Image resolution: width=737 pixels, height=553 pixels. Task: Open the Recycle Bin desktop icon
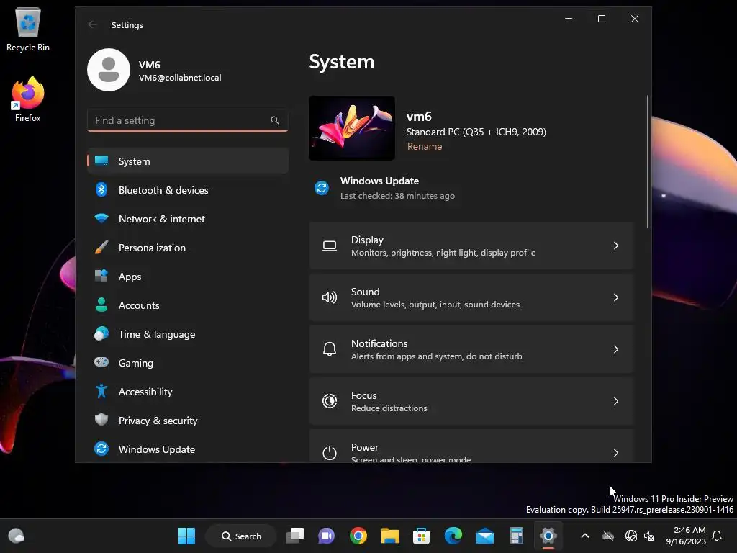click(x=28, y=29)
